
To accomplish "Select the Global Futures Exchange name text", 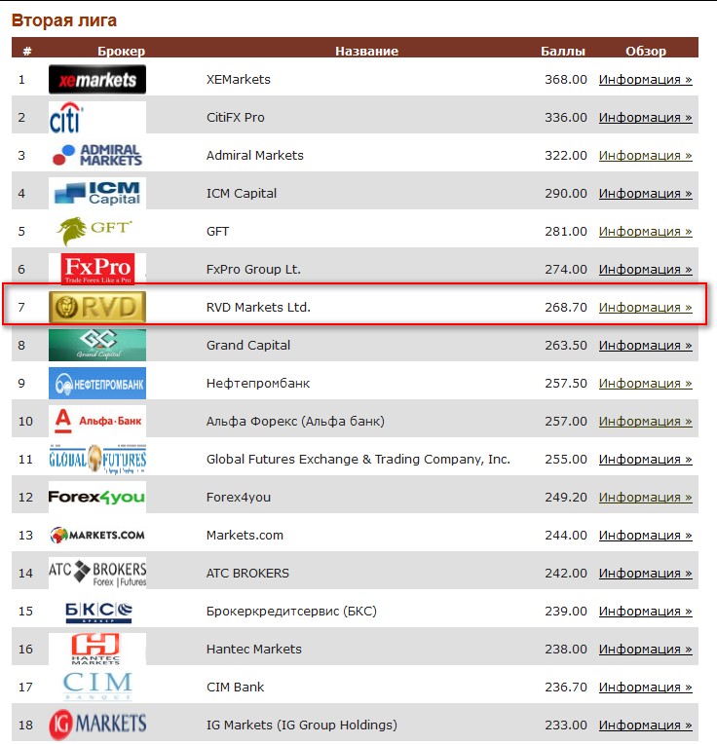I will pyautogui.click(x=358, y=460).
